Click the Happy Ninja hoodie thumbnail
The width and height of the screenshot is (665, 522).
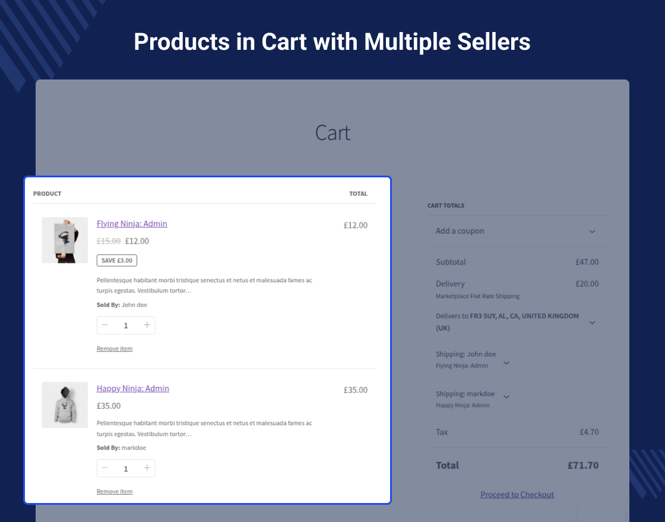(65, 405)
